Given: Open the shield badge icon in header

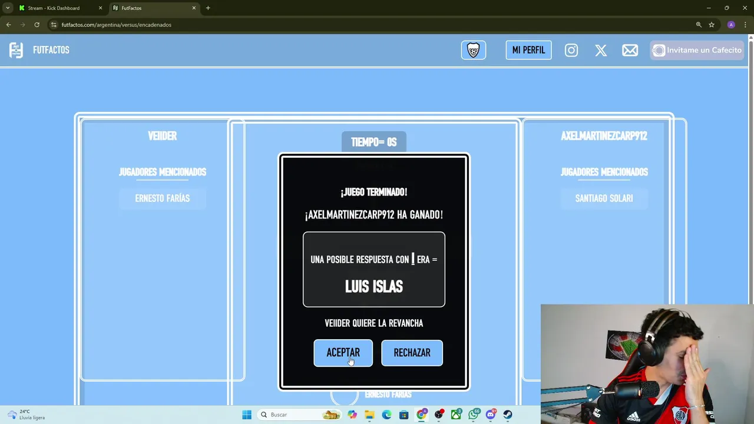Looking at the screenshot, I should click(x=474, y=50).
